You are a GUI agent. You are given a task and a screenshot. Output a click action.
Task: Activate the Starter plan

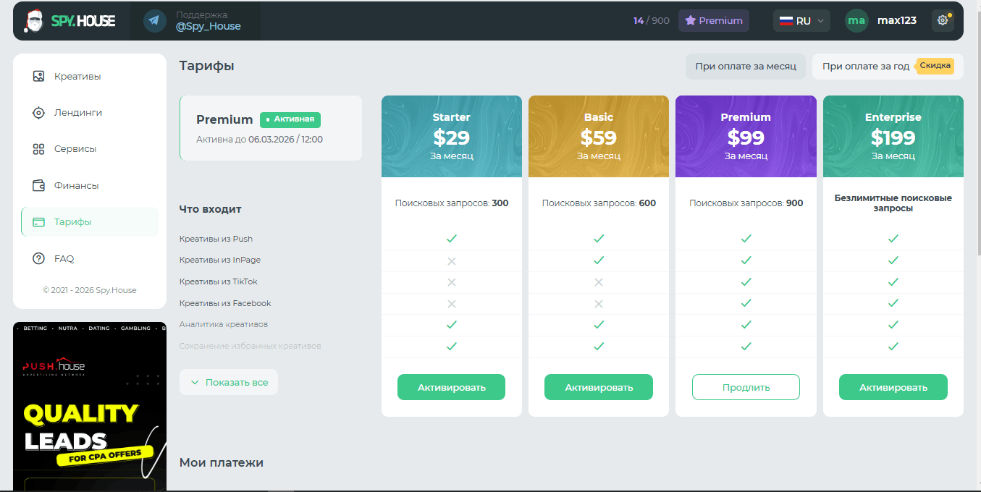[x=451, y=387]
